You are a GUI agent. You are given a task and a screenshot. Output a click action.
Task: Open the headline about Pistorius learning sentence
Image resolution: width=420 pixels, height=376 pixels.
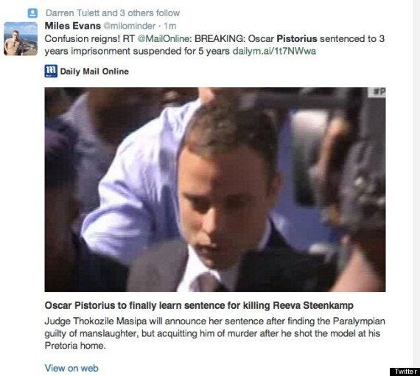click(x=199, y=305)
